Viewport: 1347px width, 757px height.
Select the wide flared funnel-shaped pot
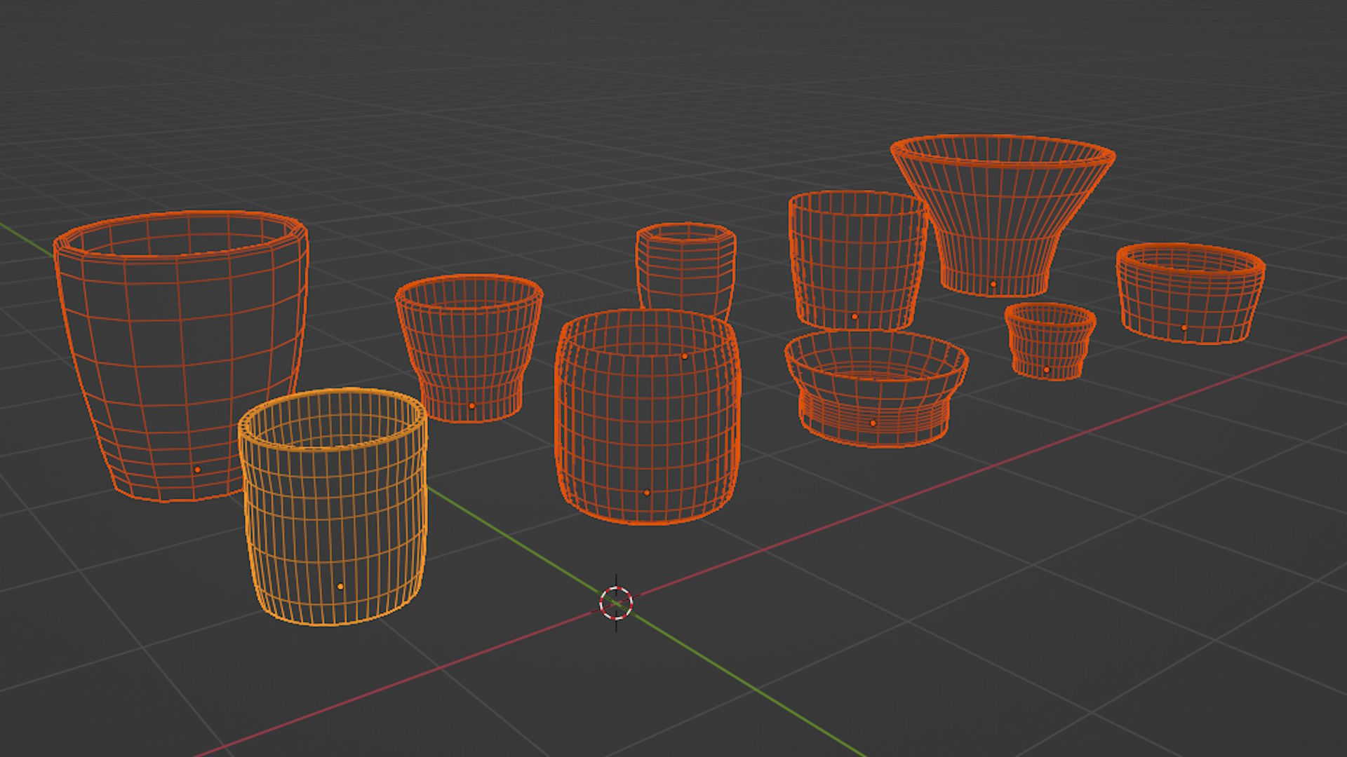coord(1003,214)
